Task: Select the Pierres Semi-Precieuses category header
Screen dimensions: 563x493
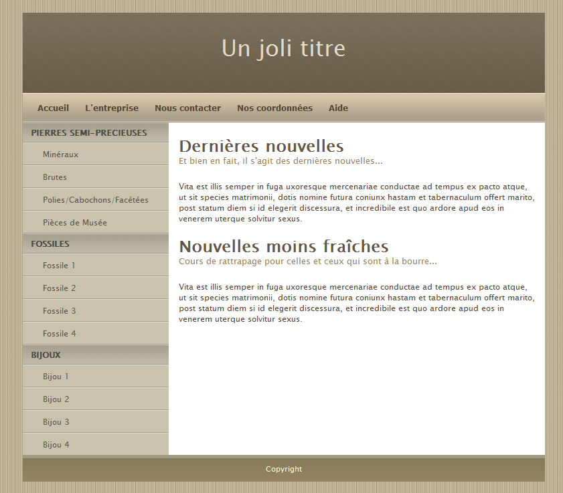Action: 96,132
